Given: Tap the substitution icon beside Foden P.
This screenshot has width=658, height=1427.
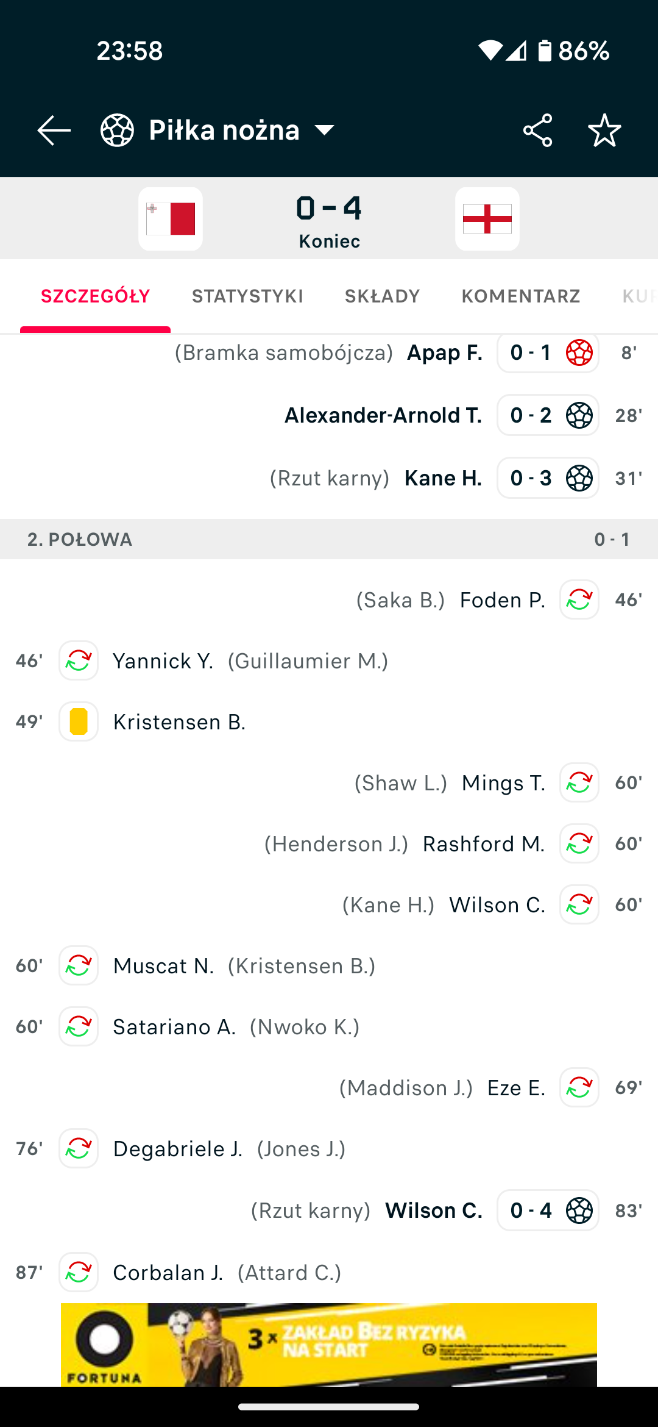Looking at the screenshot, I should click(579, 599).
